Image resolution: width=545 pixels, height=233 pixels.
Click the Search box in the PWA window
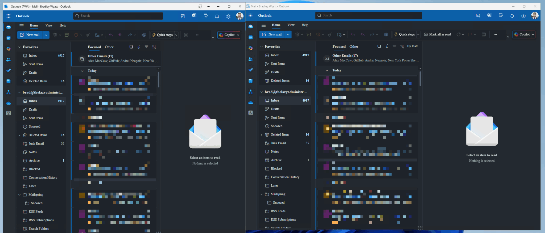118,16
